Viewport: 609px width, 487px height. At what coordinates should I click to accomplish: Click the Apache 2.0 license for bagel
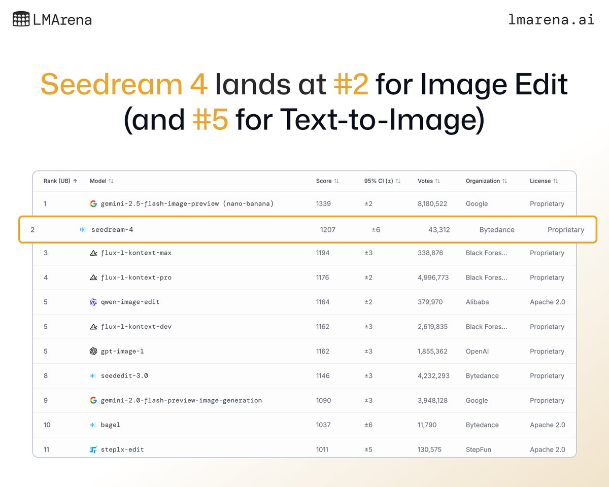[x=547, y=425]
